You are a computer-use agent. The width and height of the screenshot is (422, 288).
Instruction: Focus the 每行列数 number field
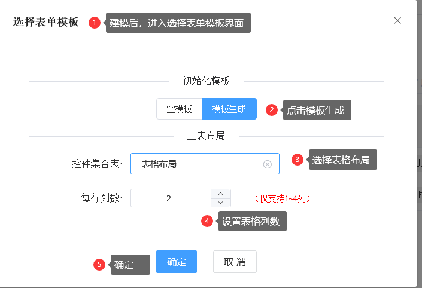pos(171,198)
